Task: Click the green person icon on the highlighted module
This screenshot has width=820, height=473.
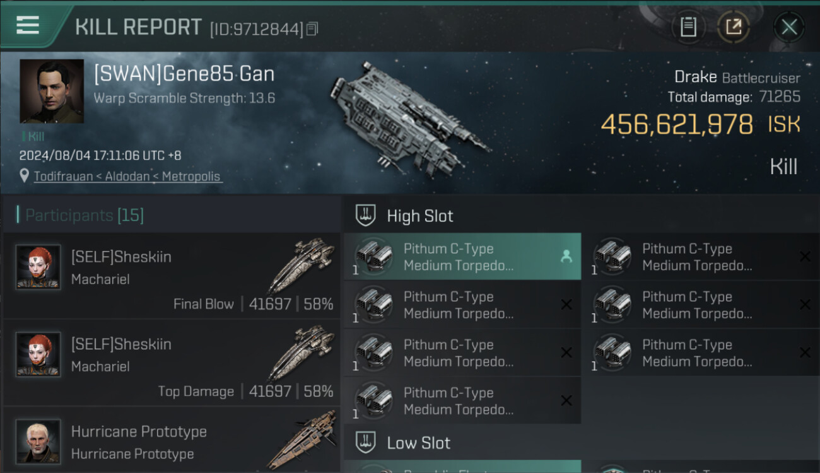Action: pos(566,256)
